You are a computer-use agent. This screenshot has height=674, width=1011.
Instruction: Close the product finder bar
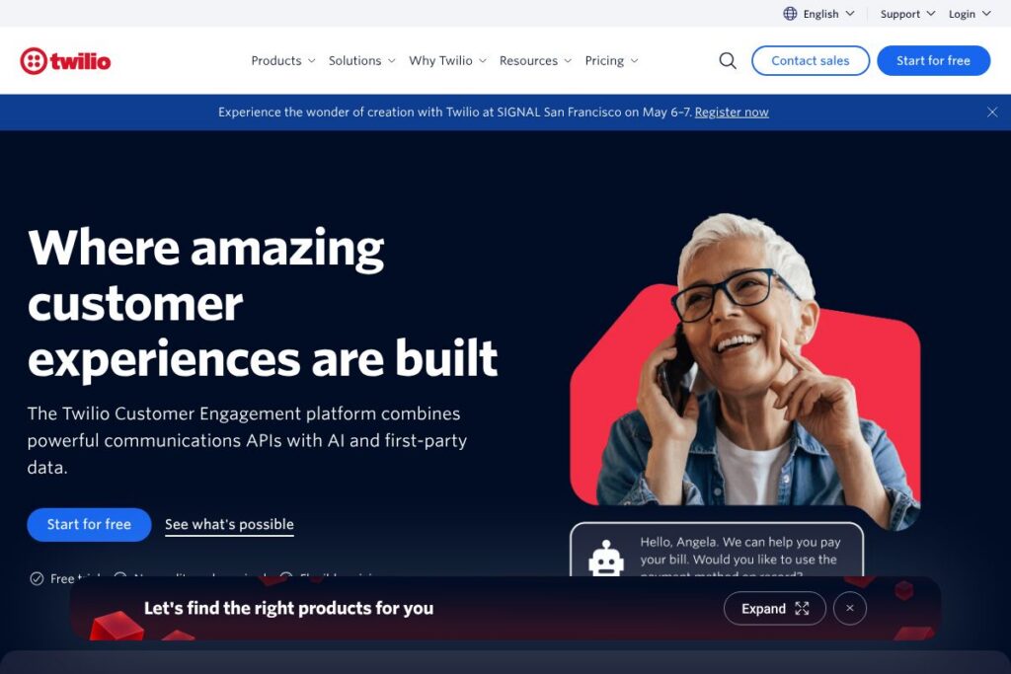tap(849, 609)
